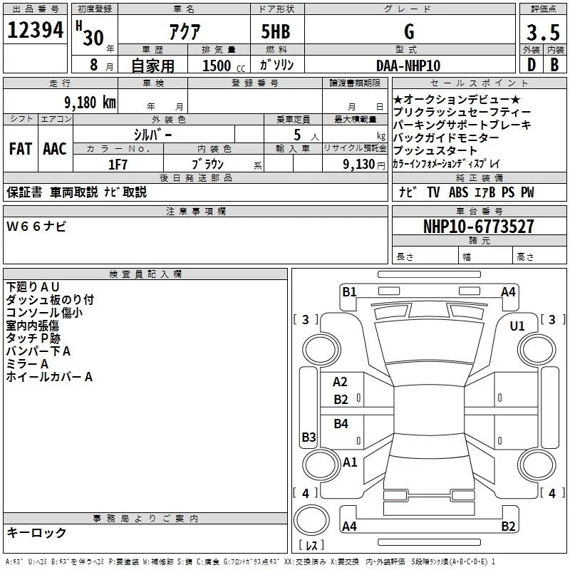The width and height of the screenshot is (570, 570).
Task: Click the 注意事項欄 section header
Action: pyautogui.click(x=195, y=211)
